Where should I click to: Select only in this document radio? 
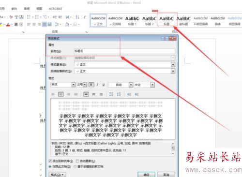tap(50, 167)
